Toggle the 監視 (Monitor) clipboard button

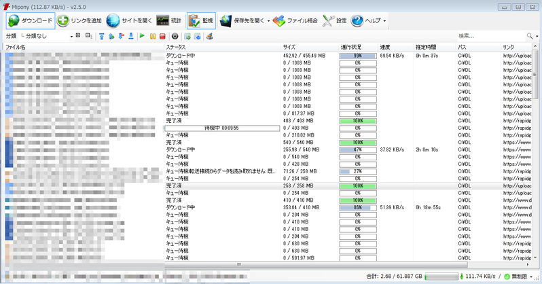(x=202, y=21)
